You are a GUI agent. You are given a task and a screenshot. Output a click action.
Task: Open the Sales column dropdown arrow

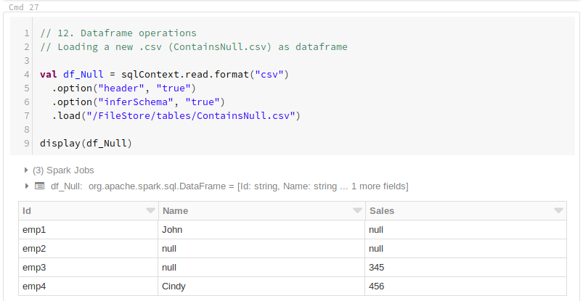(x=558, y=210)
